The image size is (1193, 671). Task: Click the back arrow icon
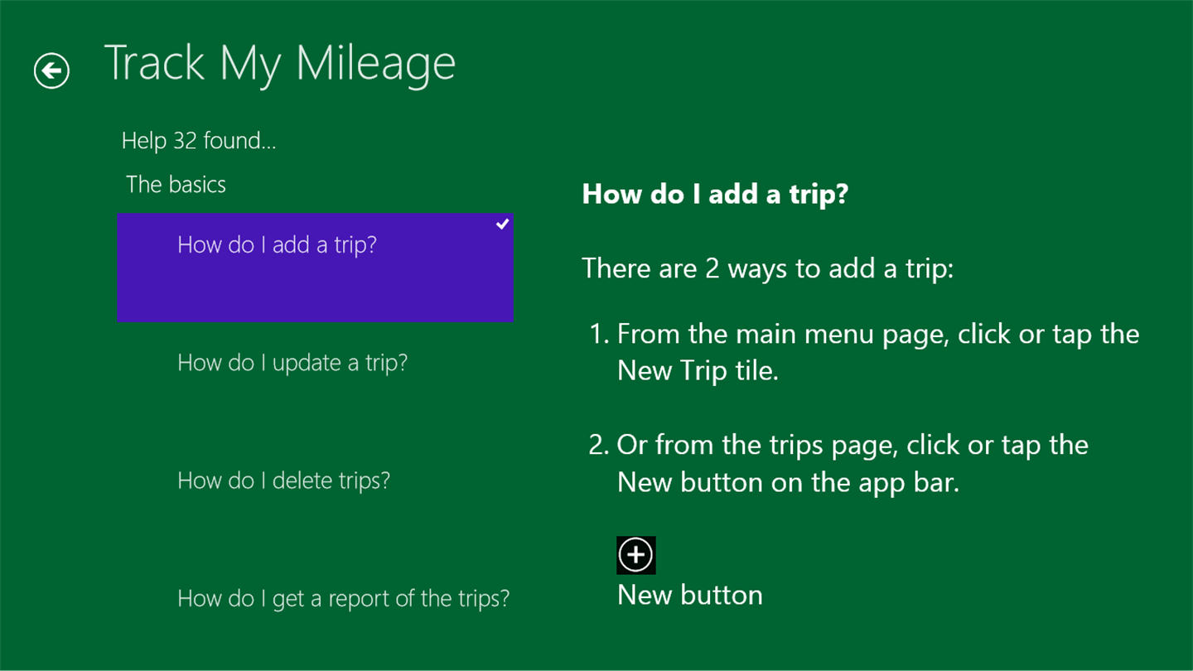(x=51, y=70)
